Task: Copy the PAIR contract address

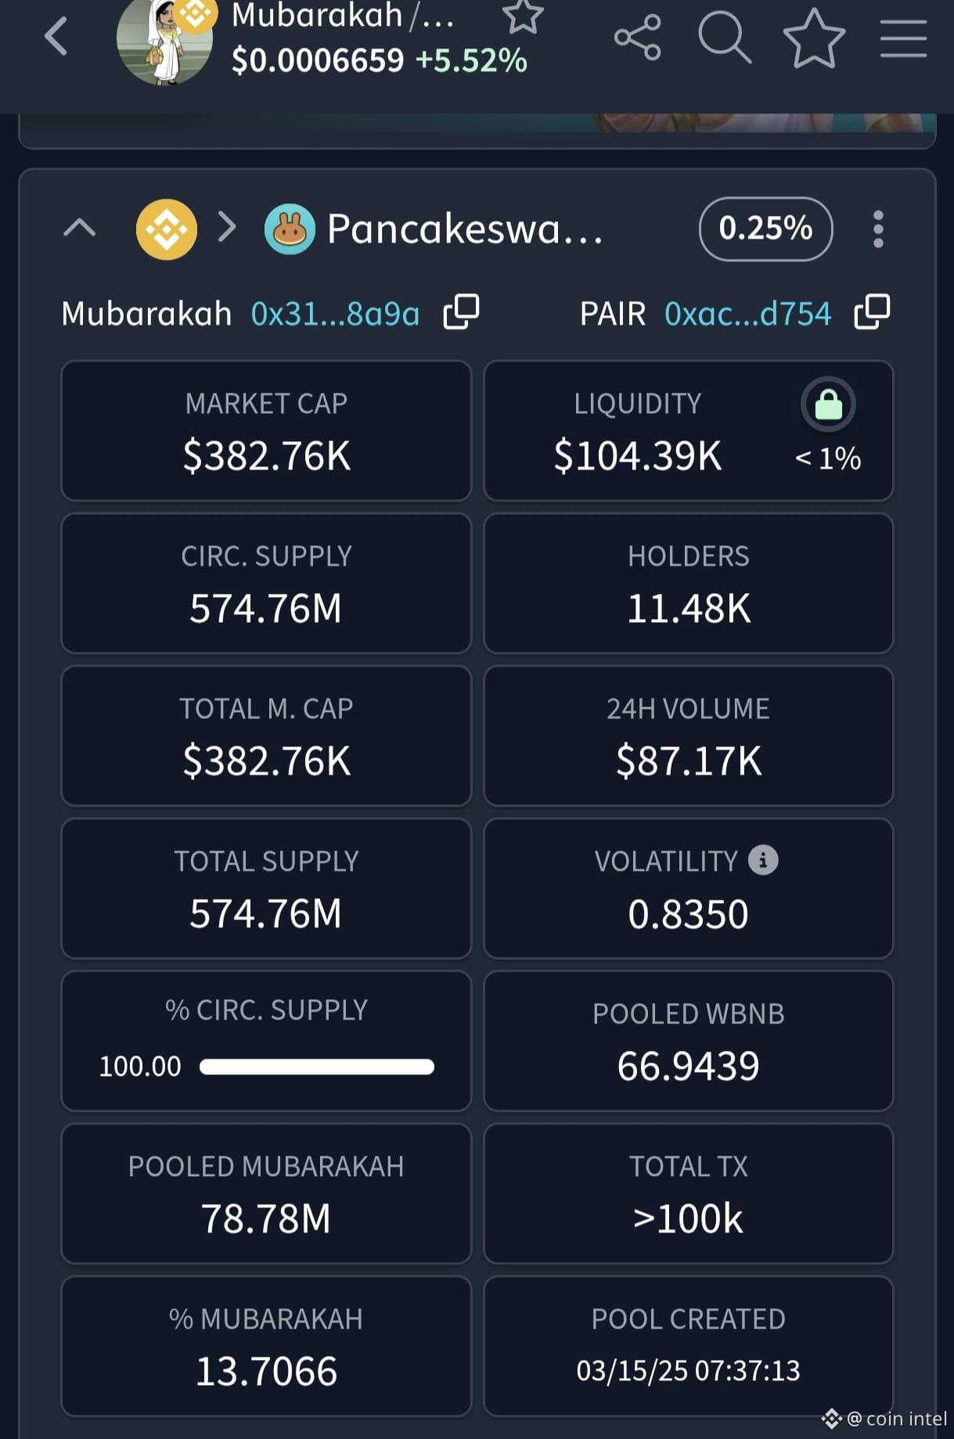Action: 872,312
